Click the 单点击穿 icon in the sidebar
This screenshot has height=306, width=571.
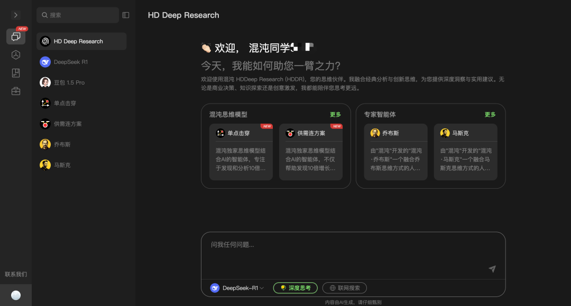click(45, 104)
